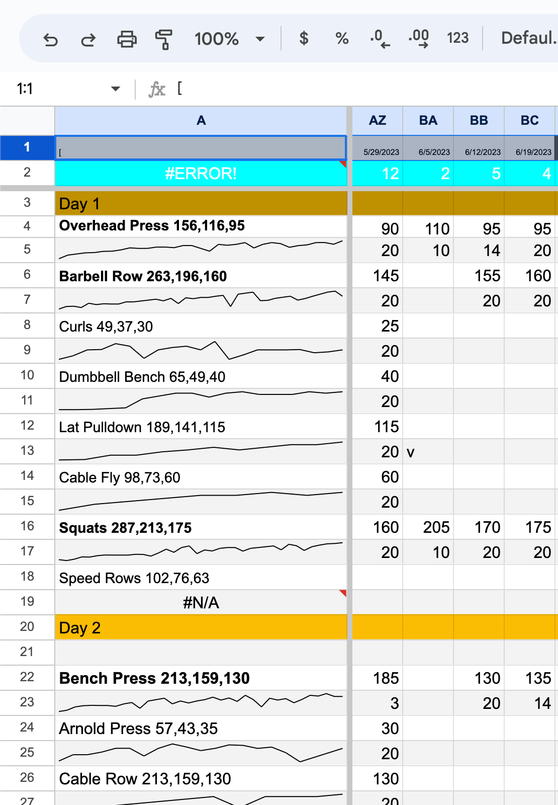This screenshot has height=805, width=558.
Task: Click the #ERROR! cell
Action: [201, 173]
